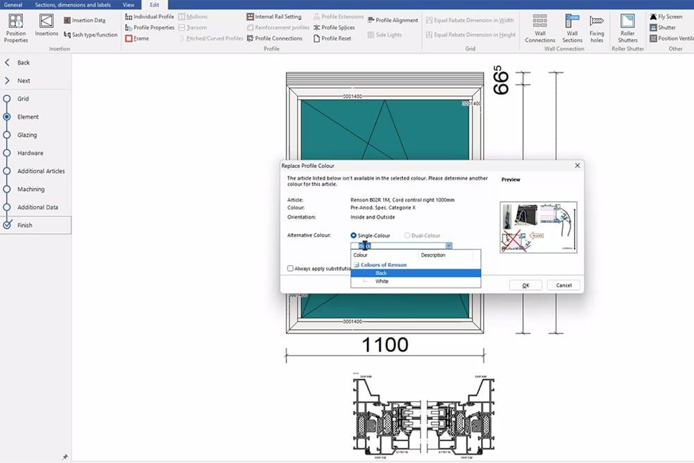Click the article preview thumbnail
Viewport: 694px width, 463px height.
pos(538,227)
